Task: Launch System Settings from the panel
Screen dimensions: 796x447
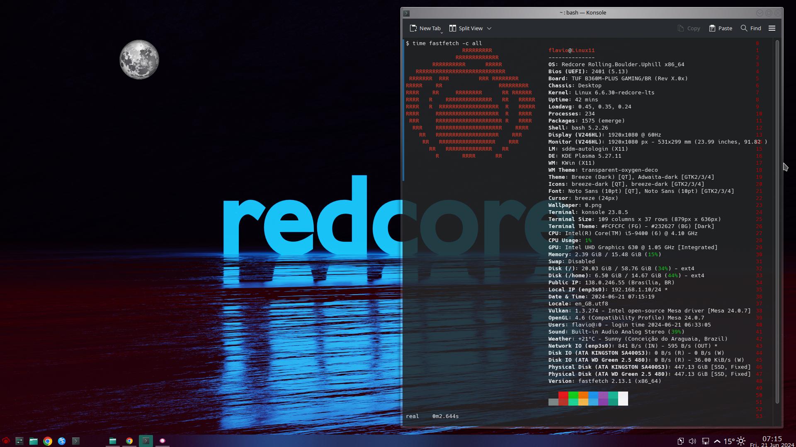Action: [19, 441]
